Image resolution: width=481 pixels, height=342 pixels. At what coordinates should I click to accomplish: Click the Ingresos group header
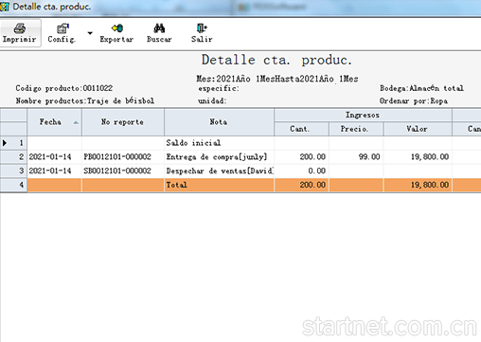coord(363,116)
